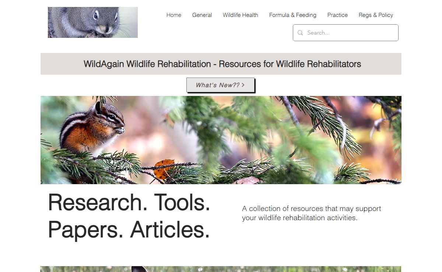Screen dimensions: 442x272
Task: Select the Research. Tools. heading line
Action: coord(129,202)
